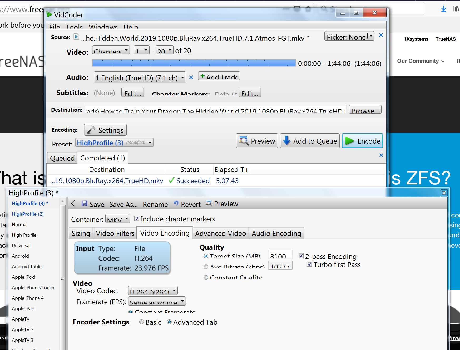Click the Target Size value field 8100
The height and width of the screenshot is (350, 460).
[280, 254]
